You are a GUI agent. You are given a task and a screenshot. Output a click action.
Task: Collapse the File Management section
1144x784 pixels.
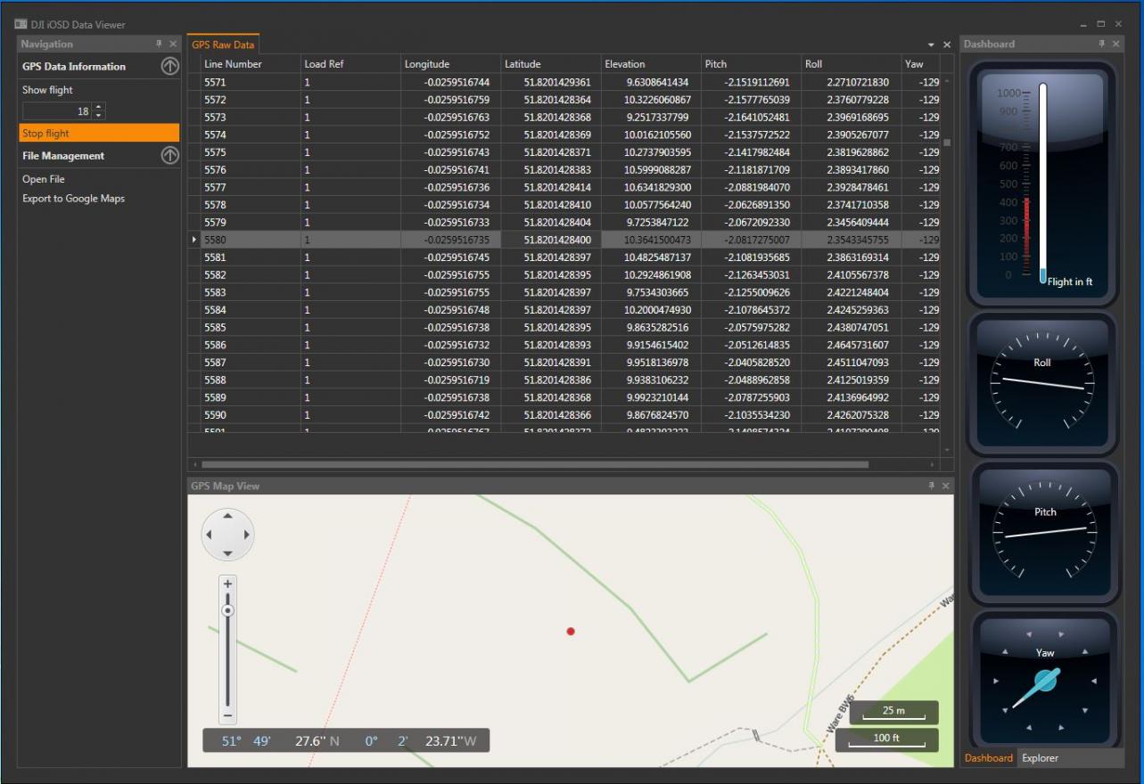(x=169, y=156)
